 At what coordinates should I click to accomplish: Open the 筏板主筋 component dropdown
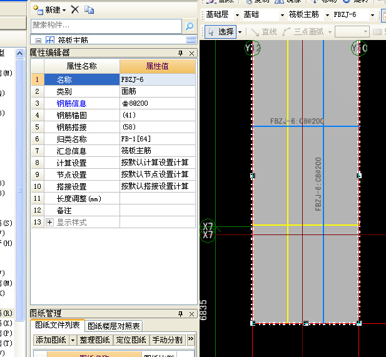(x=327, y=15)
